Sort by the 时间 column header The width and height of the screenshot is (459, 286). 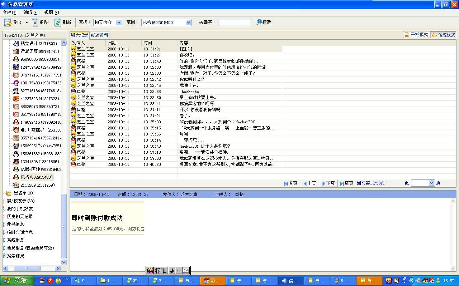click(x=160, y=43)
